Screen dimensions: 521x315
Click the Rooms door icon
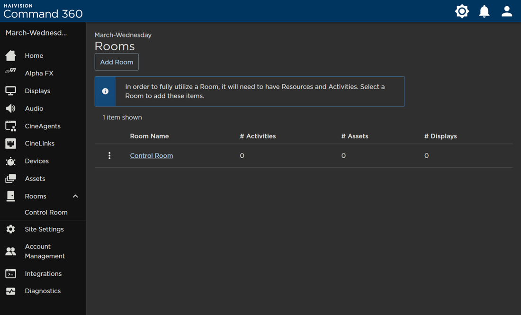[10, 196]
